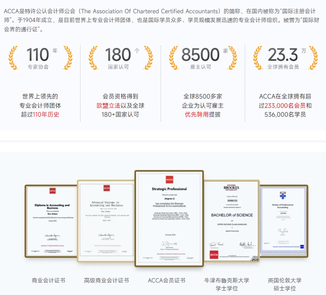The image size is (326, 295).
Task: Select the "8500家" employer recognition badge
Action: pyautogui.click(x=201, y=57)
